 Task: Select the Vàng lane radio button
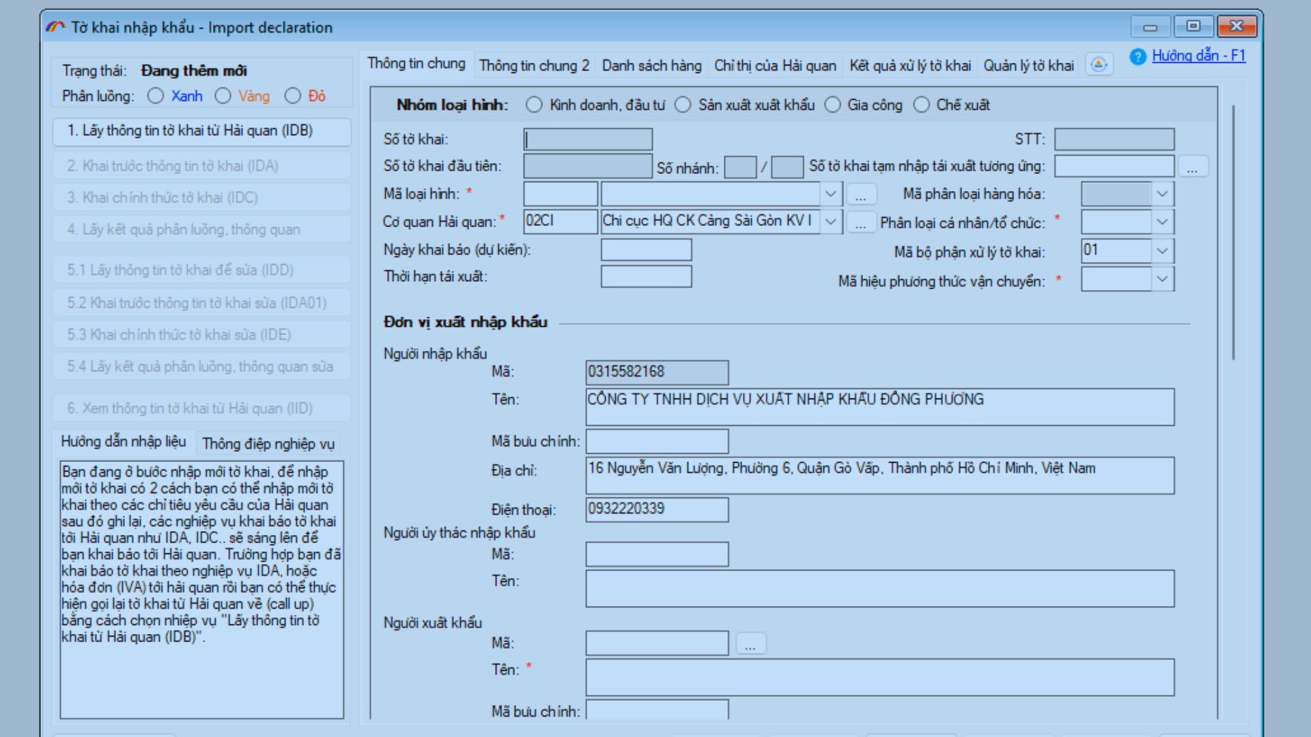(x=223, y=96)
